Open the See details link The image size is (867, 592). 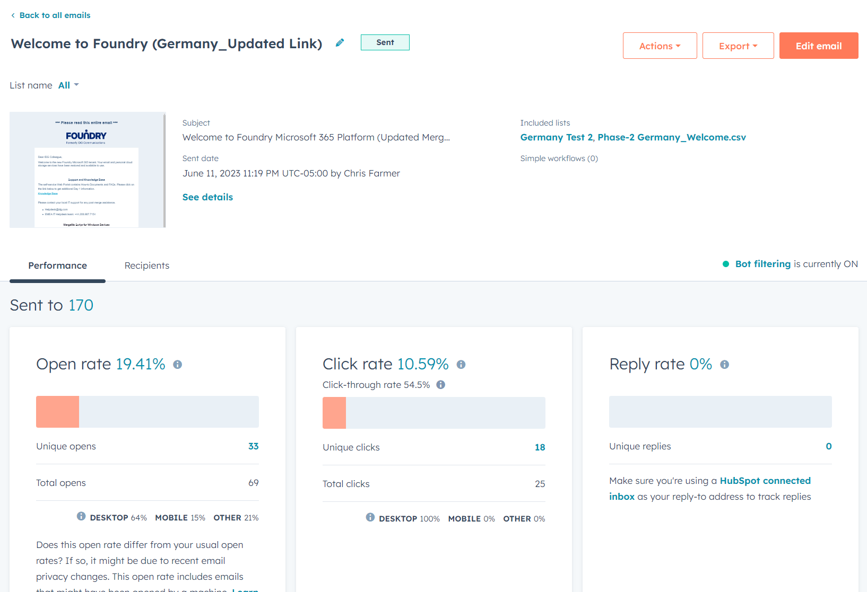tap(207, 197)
